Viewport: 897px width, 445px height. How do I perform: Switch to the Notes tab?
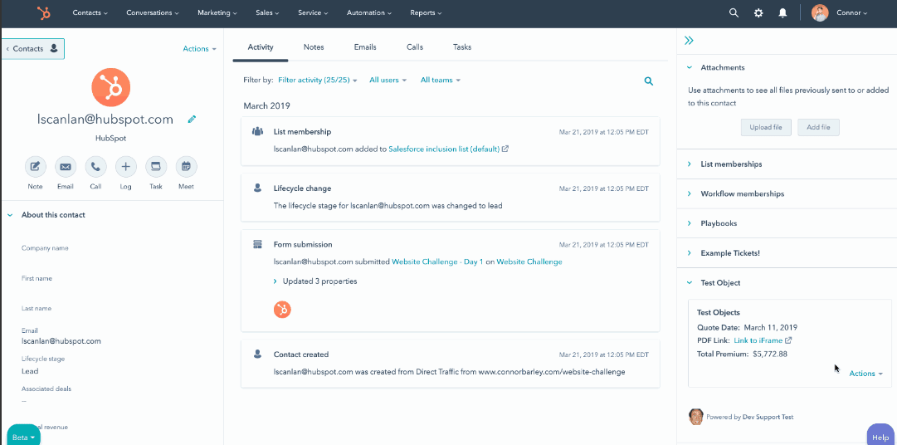click(x=314, y=47)
